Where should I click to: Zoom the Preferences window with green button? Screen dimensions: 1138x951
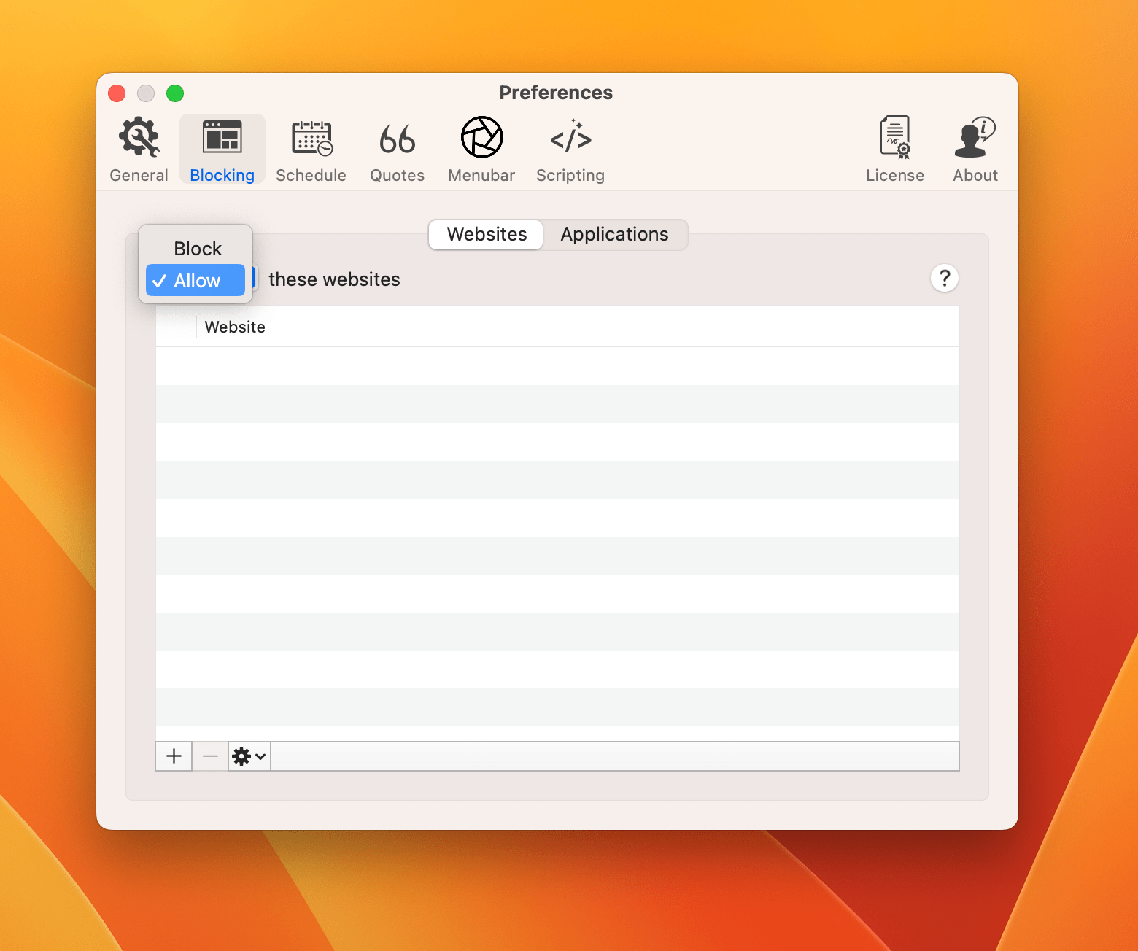pyautogui.click(x=175, y=93)
